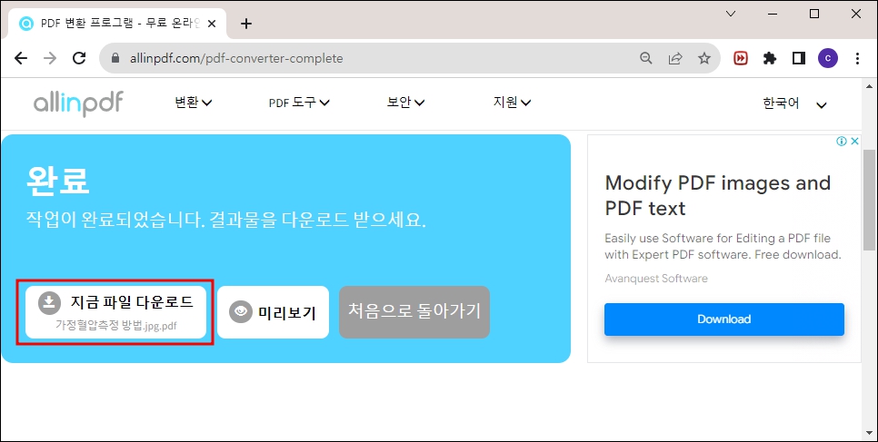This screenshot has height=442, width=878.
Task: Click the allinpdf logo
Action: pos(78,103)
